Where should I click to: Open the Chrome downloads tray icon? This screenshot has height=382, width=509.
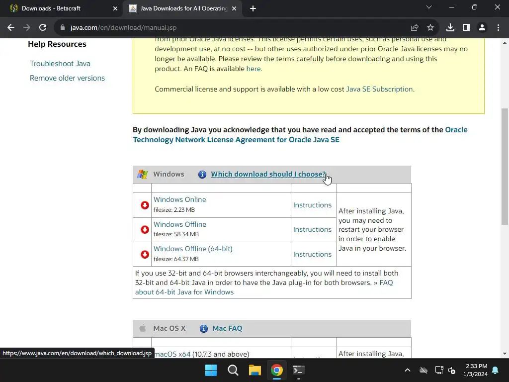tap(450, 28)
